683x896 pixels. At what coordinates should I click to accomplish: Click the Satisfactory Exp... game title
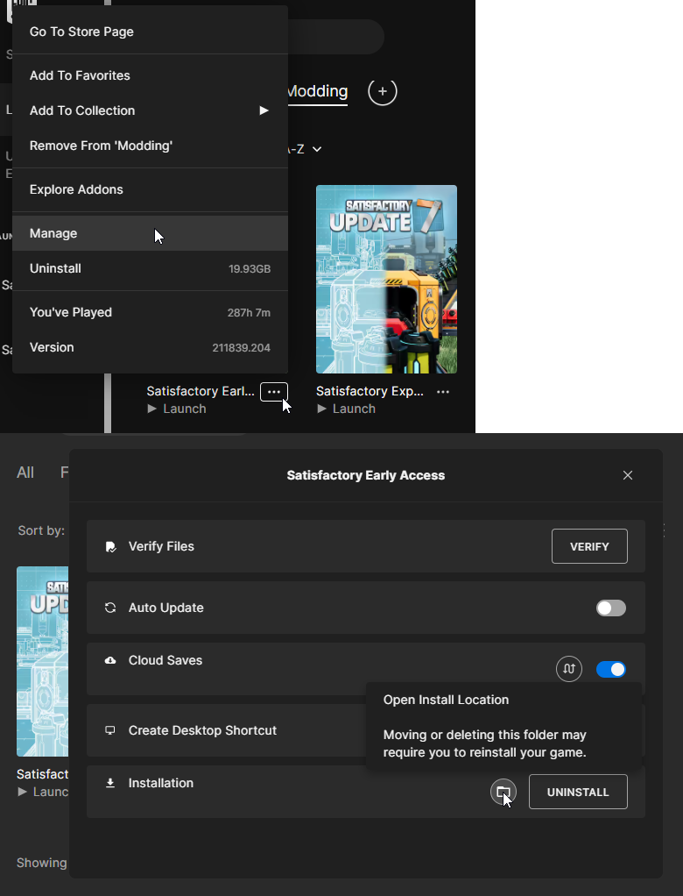pos(370,391)
